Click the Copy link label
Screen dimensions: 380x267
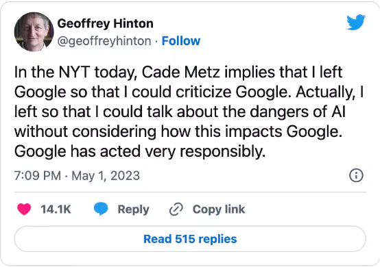coord(219,209)
